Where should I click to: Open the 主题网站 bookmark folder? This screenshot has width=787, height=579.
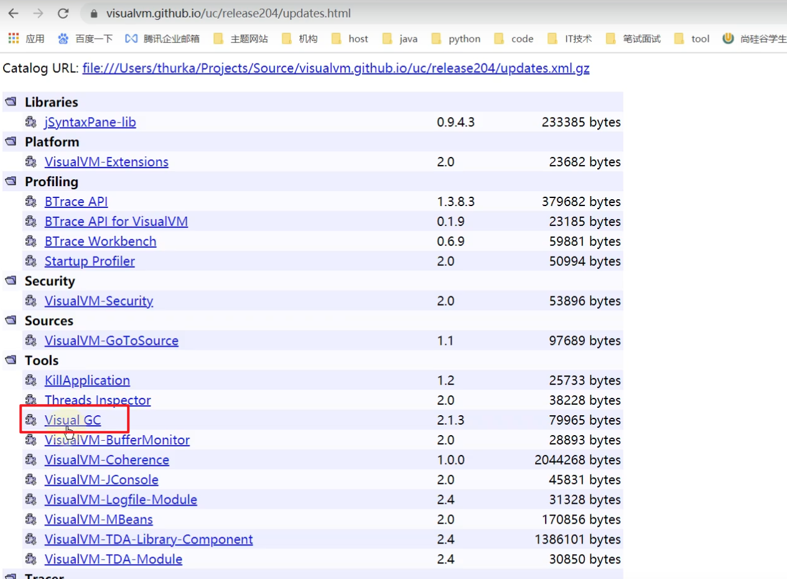(x=240, y=39)
